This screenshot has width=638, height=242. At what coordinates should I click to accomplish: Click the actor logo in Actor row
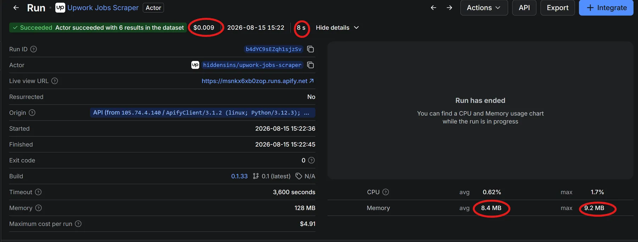click(195, 65)
